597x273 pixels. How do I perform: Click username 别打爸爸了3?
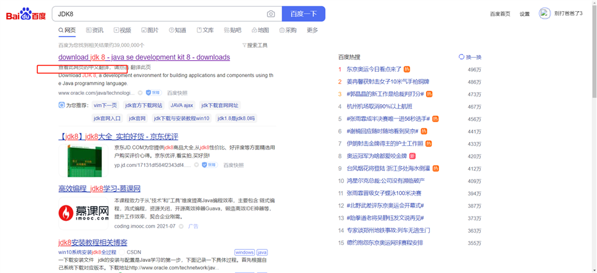[568, 13]
